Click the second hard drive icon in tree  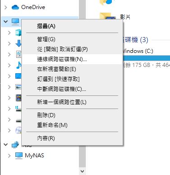pos(18,120)
